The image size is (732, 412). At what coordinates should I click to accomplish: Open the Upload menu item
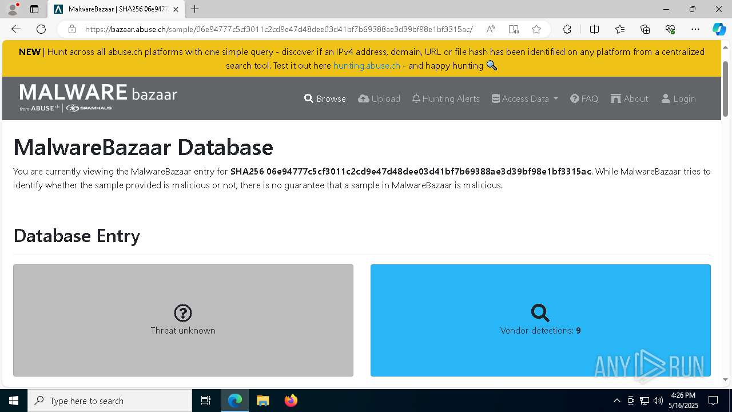point(379,98)
